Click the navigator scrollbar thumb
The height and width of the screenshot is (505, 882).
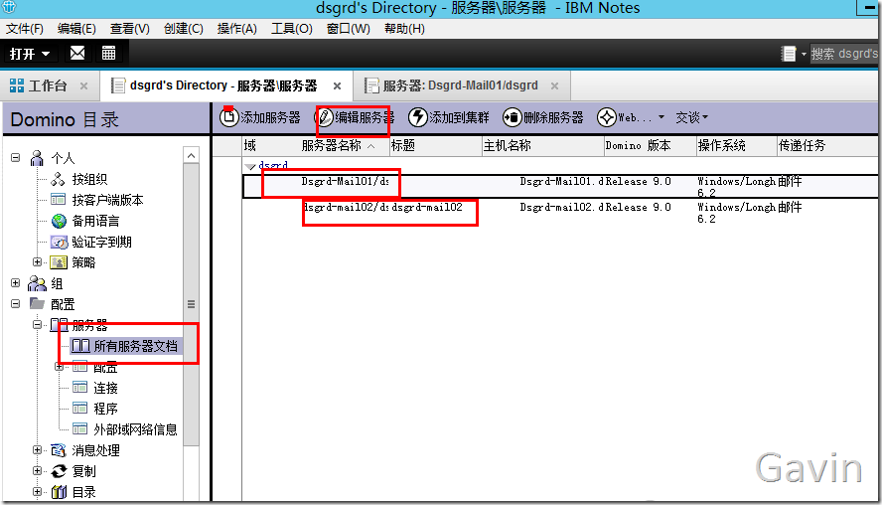192,304
